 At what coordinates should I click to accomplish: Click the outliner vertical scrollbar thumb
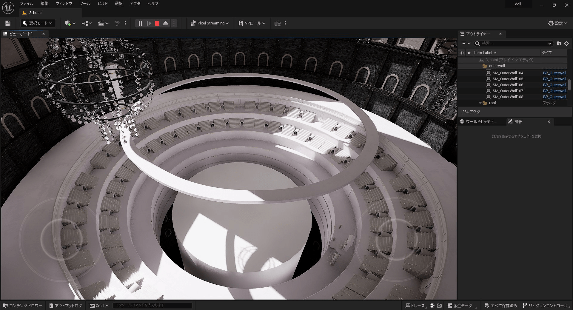569,84
